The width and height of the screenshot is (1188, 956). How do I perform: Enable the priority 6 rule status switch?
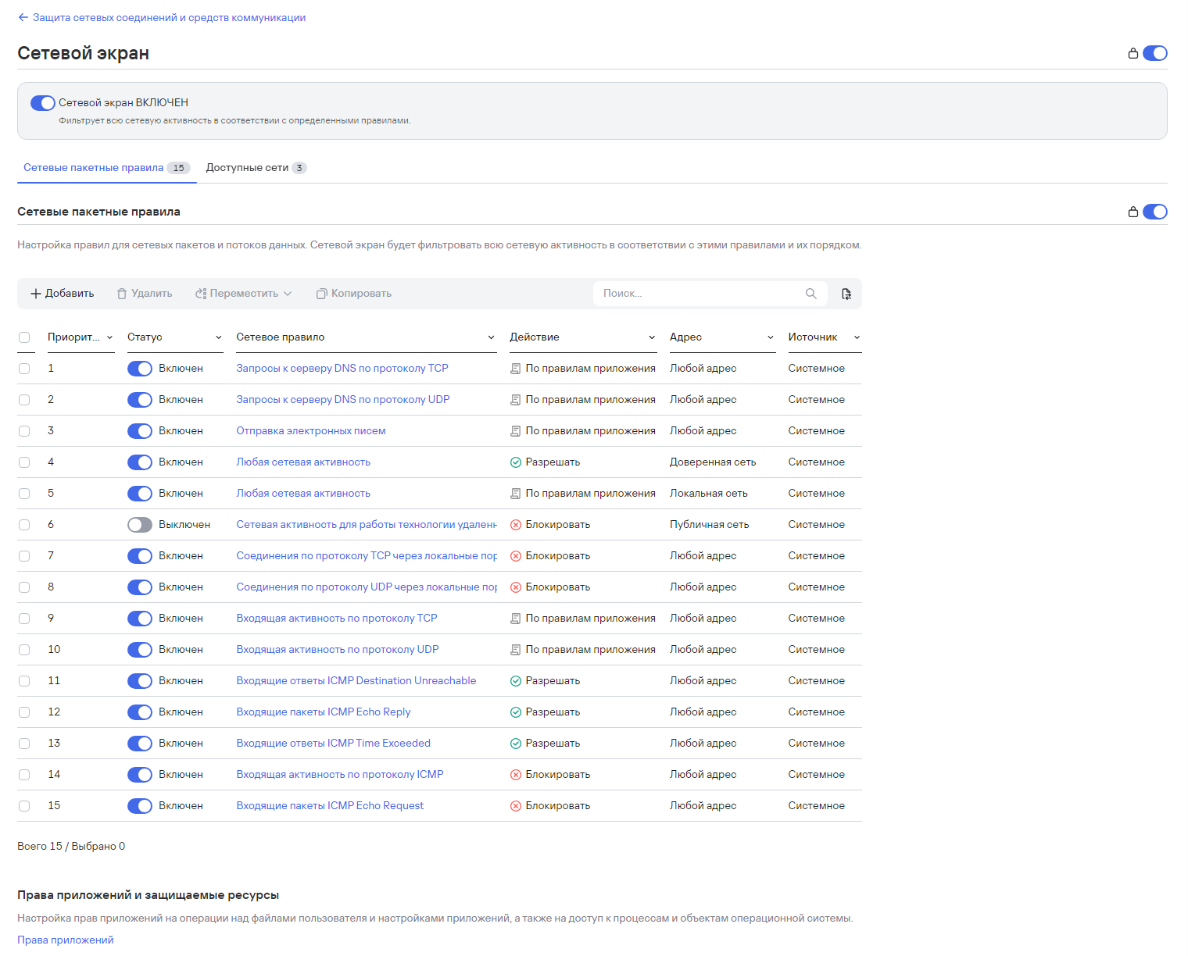click(140, 525)
